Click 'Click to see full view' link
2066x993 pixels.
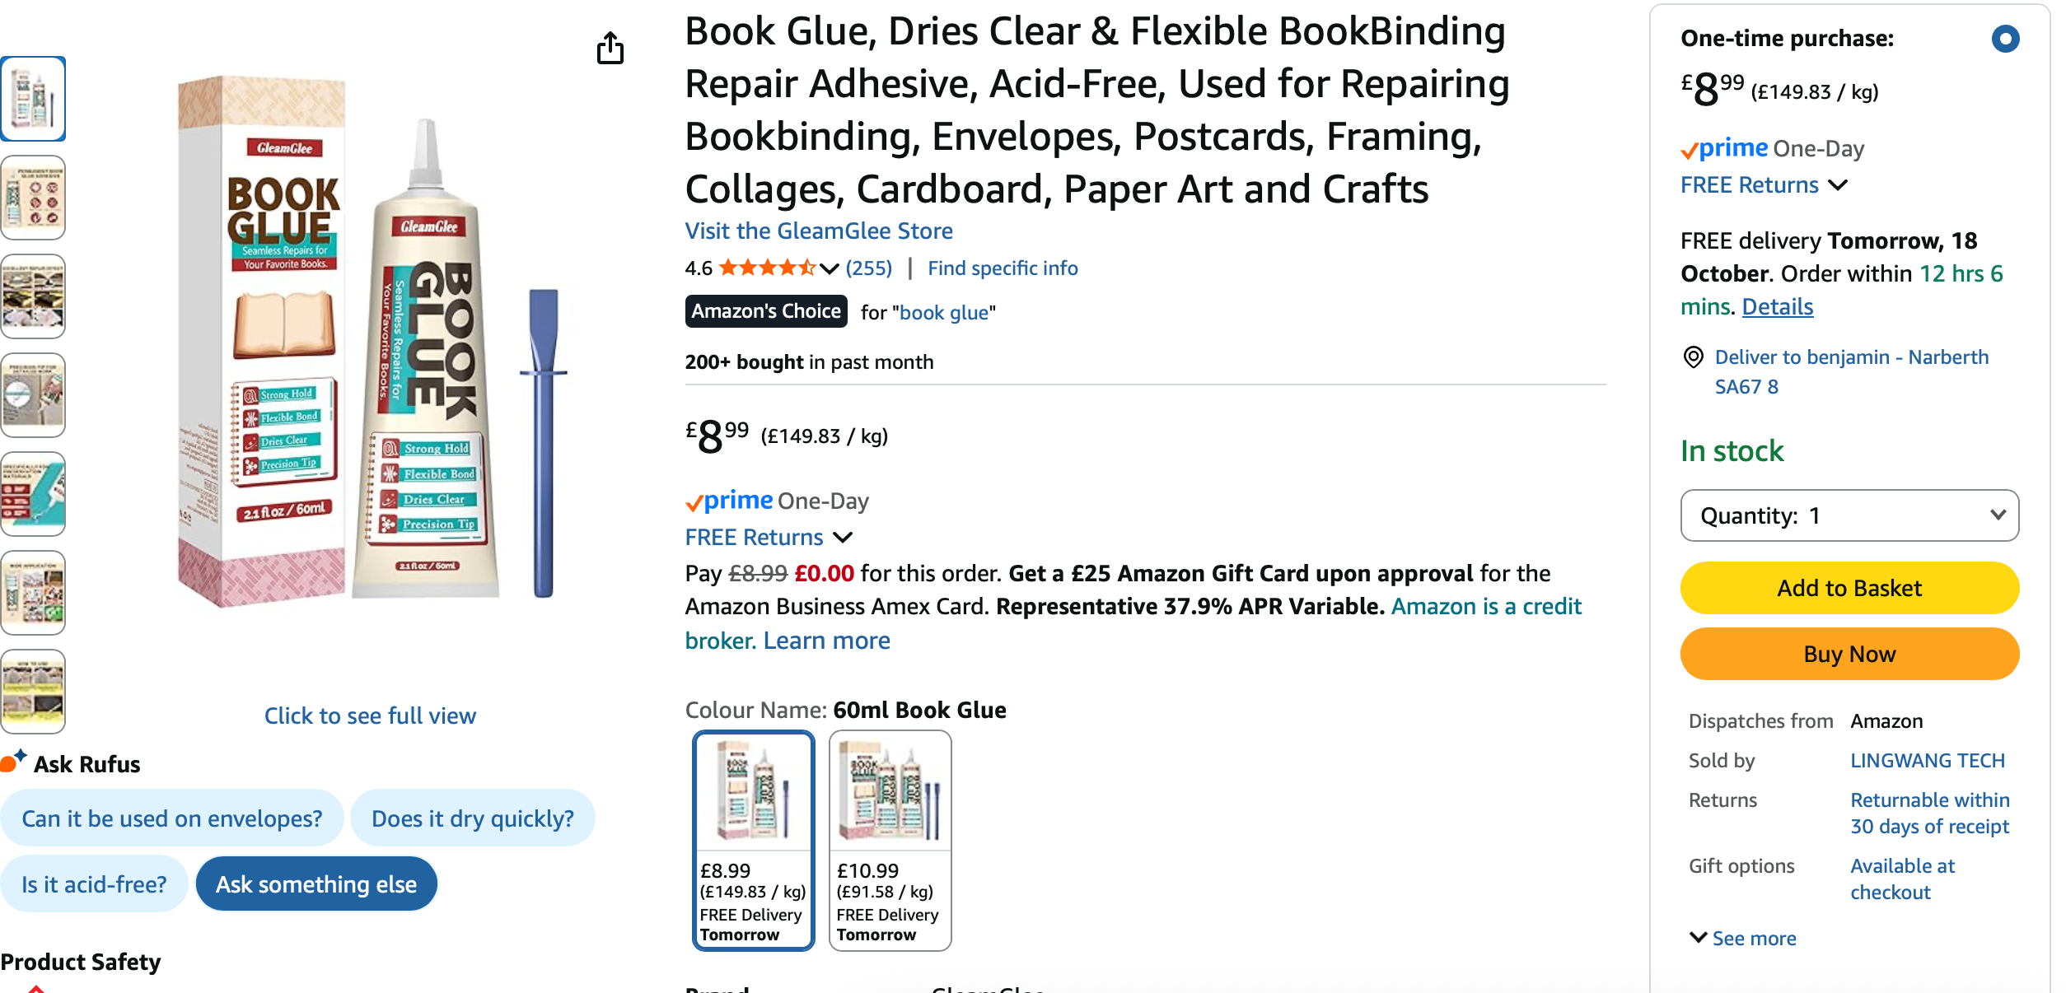coord(370,716)
